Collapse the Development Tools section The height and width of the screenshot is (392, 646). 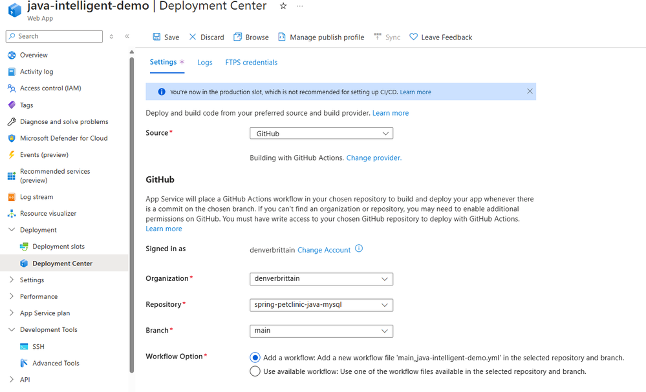12,329
